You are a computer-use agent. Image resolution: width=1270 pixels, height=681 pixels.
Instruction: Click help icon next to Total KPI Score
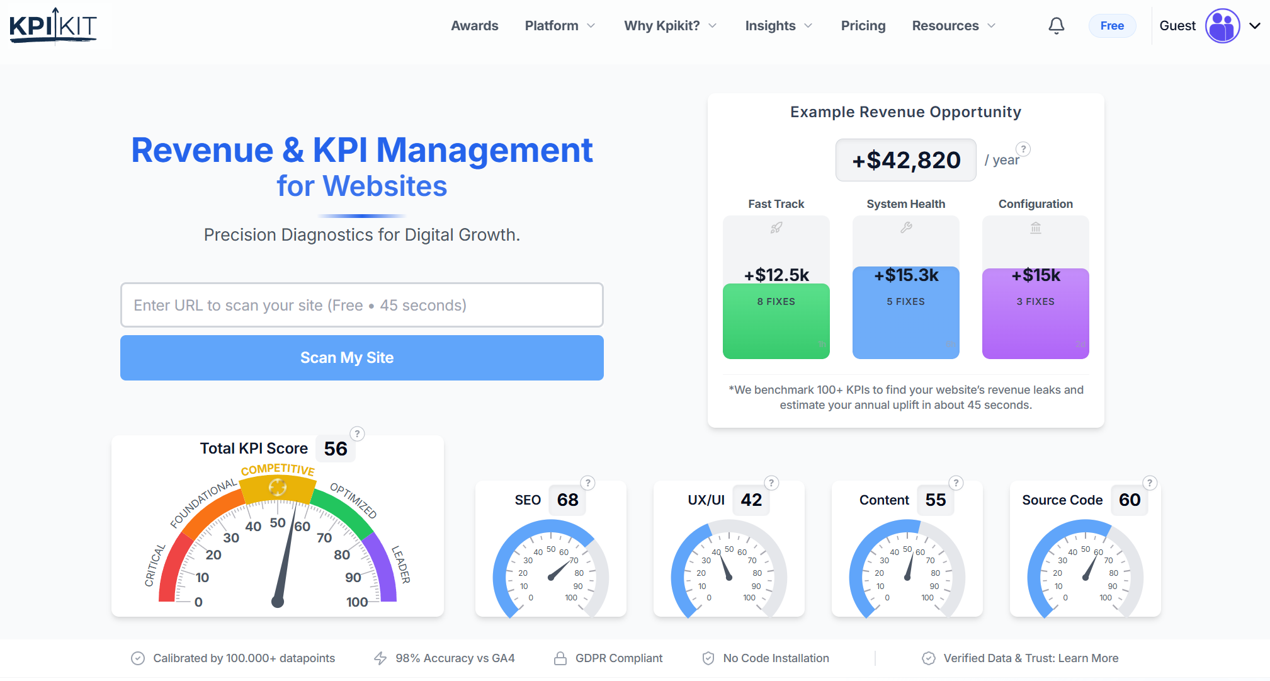[357, 433]
